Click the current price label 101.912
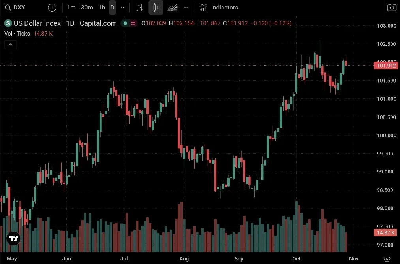The image size is (400, 264). (x=386, y=66)
